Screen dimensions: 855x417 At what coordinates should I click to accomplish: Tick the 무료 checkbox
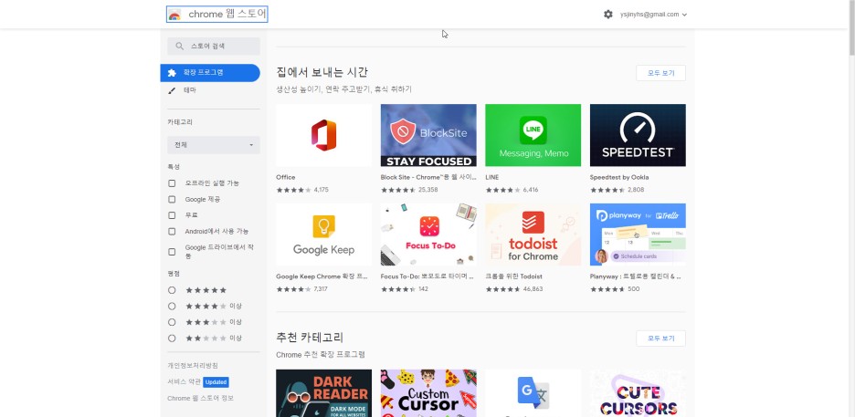click(172, 215)
